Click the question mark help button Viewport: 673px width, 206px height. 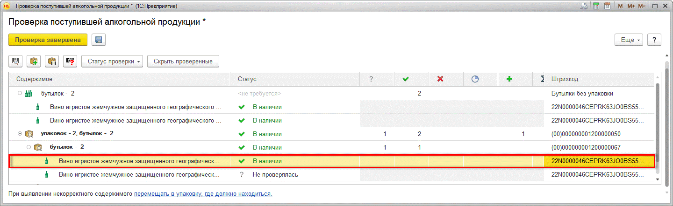654,40
